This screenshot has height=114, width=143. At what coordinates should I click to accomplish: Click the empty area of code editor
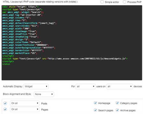pos(72,72)
